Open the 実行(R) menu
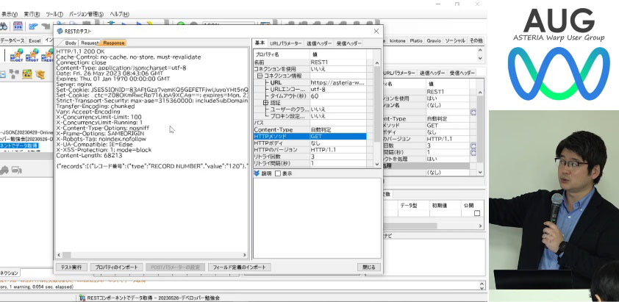Viewport: 619px width, 302px height. [31, 14]
